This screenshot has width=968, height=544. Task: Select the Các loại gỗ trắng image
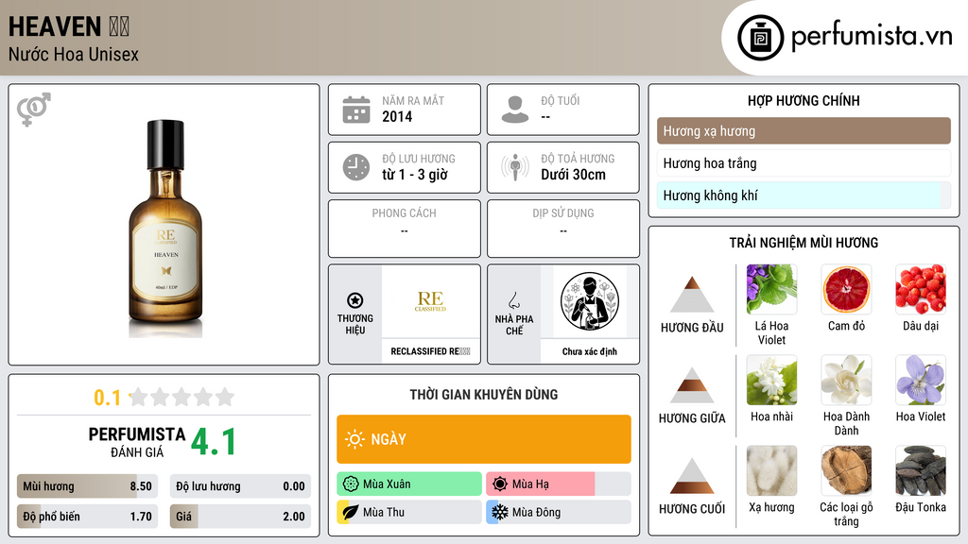coord(846,470)
